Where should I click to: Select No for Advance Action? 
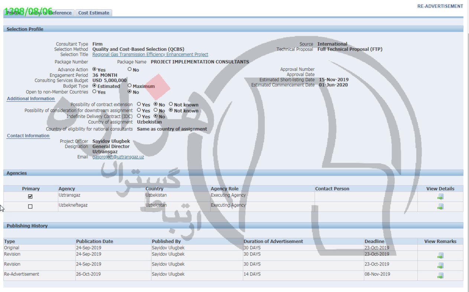(130, 69)
